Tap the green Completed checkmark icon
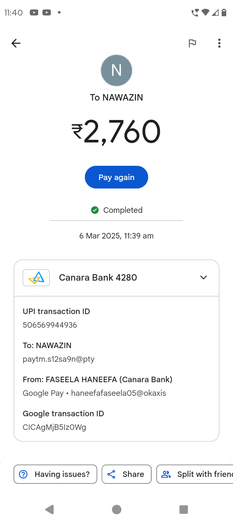Viewport: 233px width, 523px height. 95,210
